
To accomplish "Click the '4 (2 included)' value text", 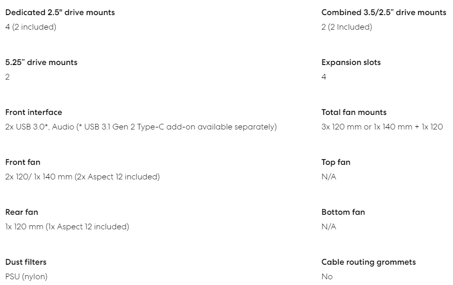I will pyautogui.click(x=31, y=27).
